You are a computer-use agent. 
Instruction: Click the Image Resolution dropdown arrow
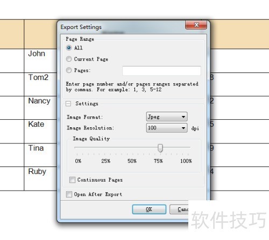tap(183, 128)
